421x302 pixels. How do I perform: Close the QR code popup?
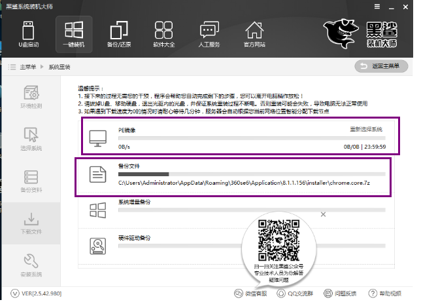(322, 214)
